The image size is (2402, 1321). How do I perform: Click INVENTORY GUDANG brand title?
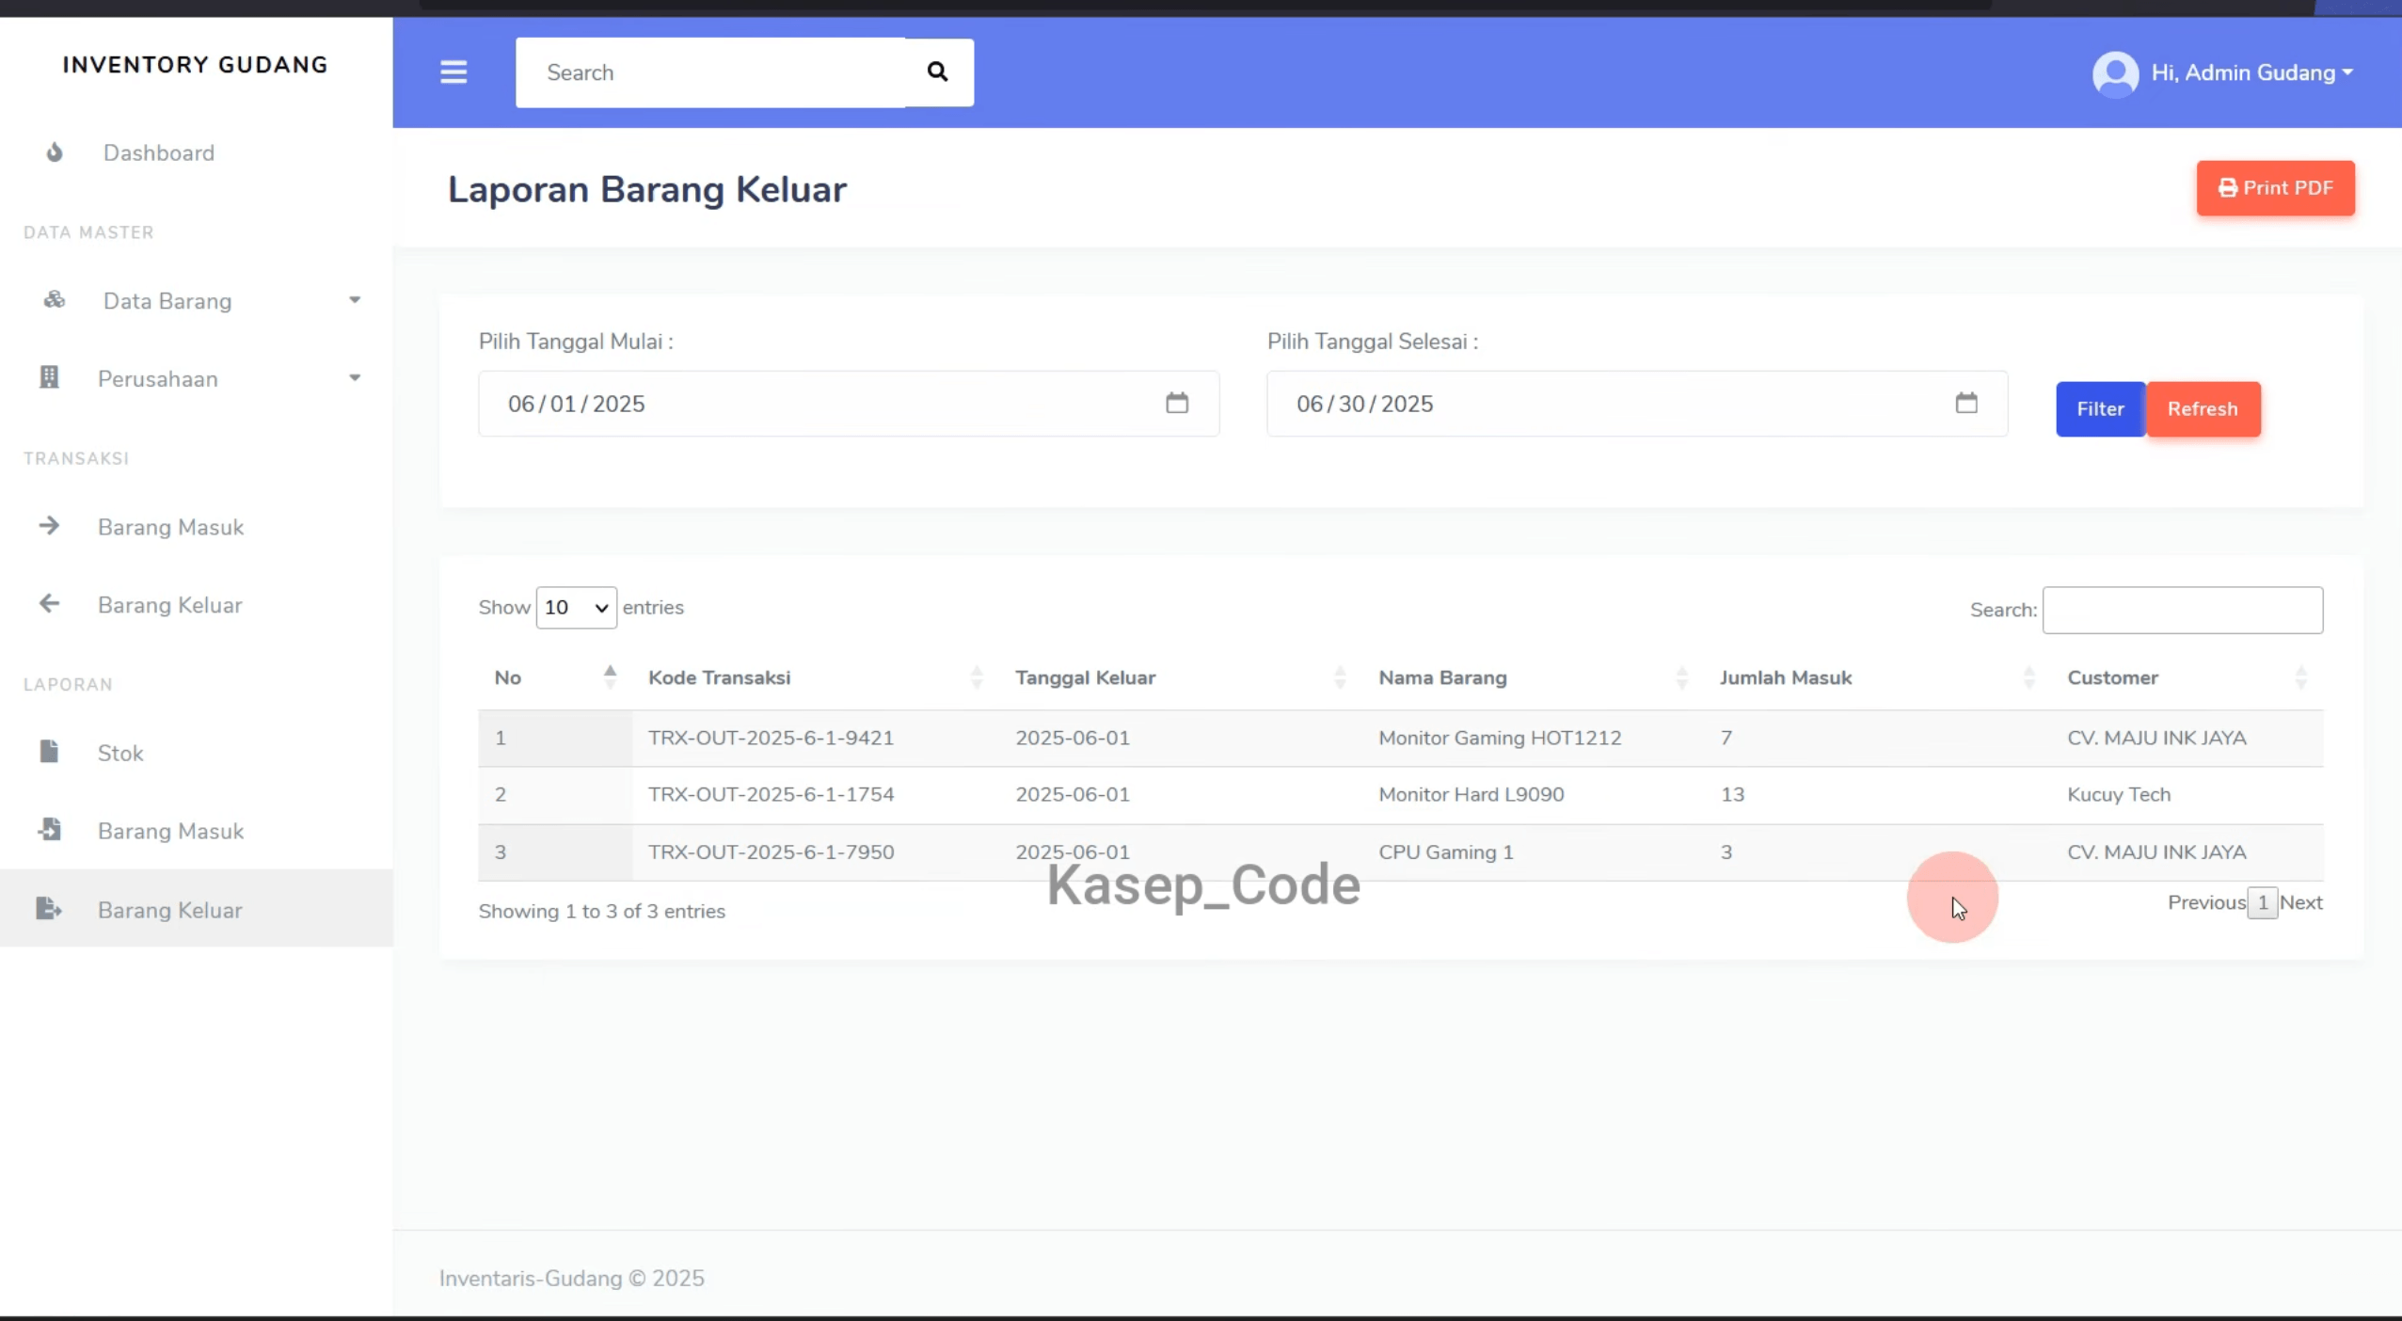(x=196, y=65)
